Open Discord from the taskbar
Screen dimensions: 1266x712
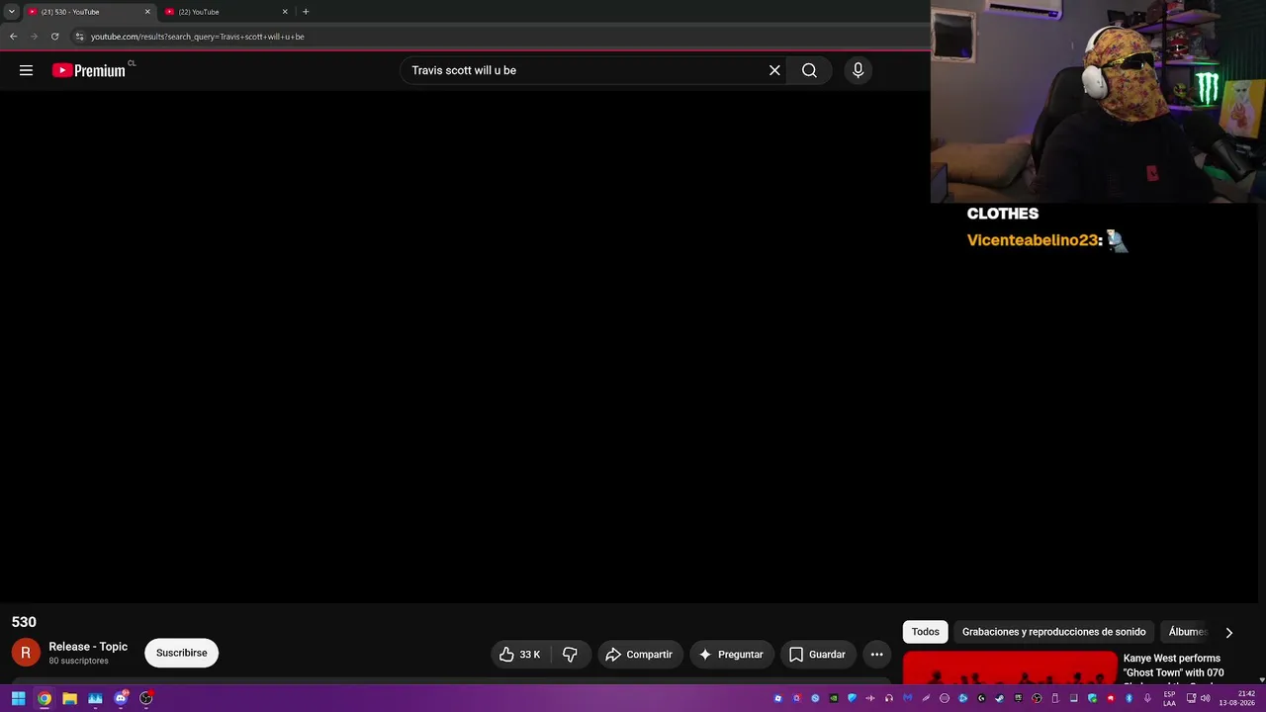(x=121, y=698)
